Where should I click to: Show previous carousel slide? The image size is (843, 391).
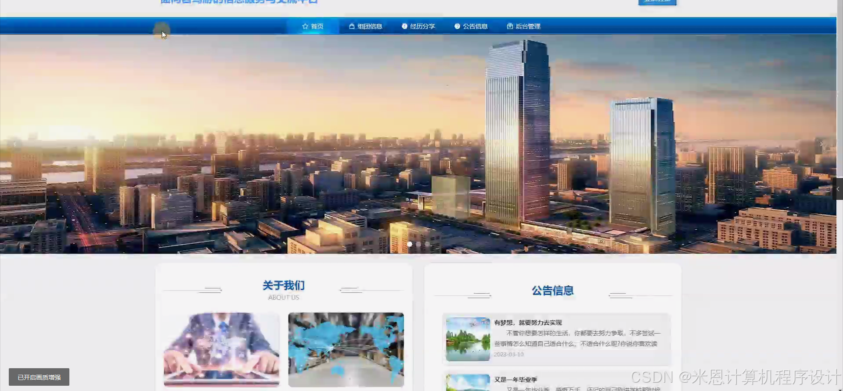click(x=15, y=144)
